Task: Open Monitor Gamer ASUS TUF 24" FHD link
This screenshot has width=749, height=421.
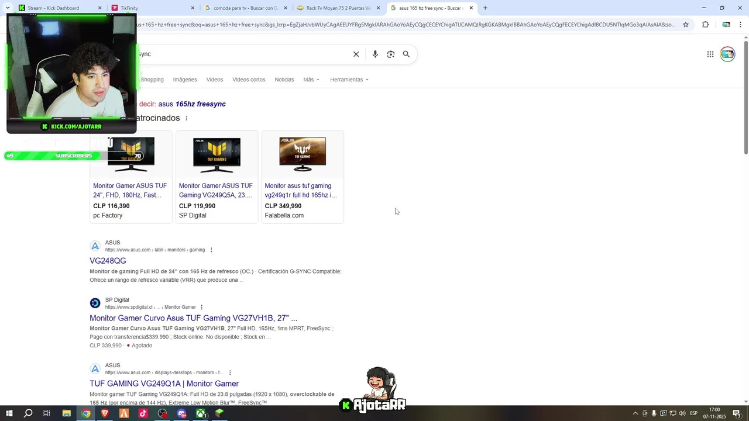Action: pos(130,190)
